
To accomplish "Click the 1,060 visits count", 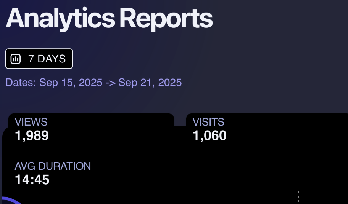I will 209,135.
